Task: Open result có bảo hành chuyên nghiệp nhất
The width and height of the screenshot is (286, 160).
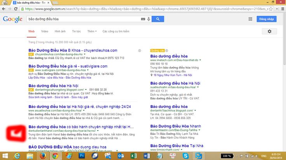Action: click(x=81, y=127)
